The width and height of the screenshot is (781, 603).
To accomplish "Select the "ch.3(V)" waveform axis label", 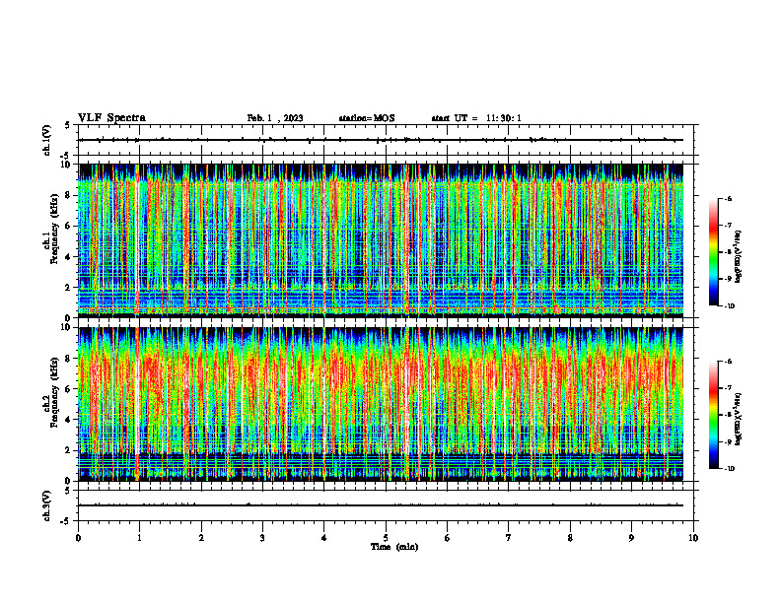I will click(x=47, y=506).
